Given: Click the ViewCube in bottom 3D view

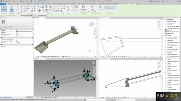Looking at the screenshot, I should pos(93,63).
